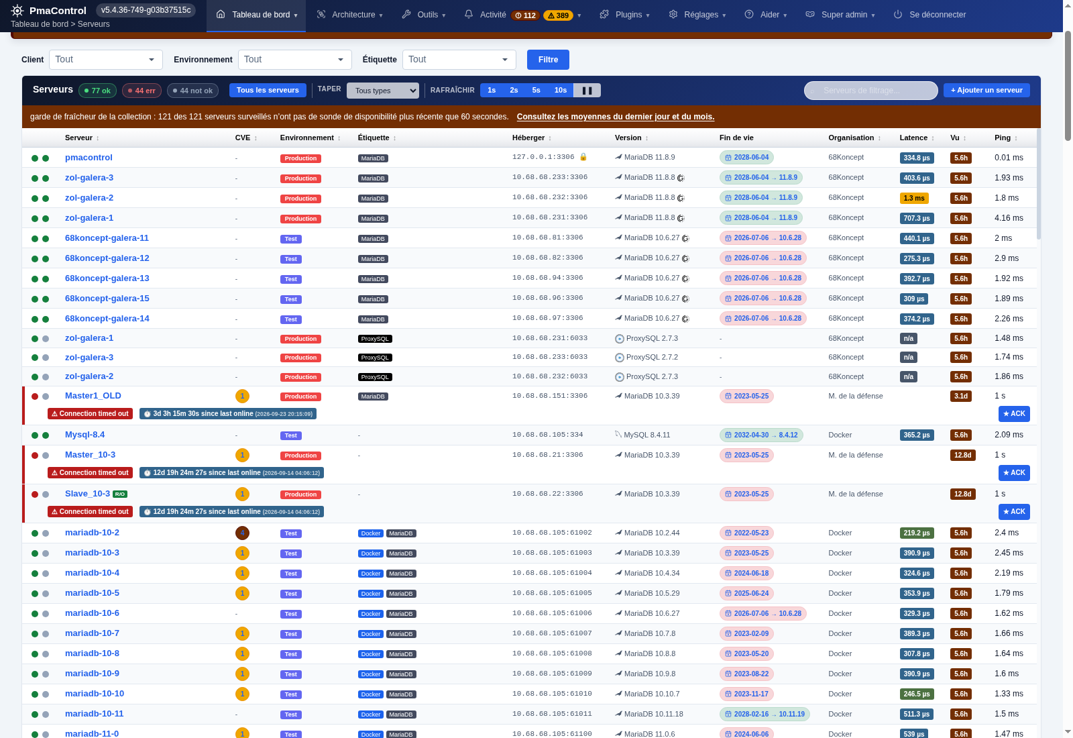
Task: Open the Super admin menu
Action: coord(840,15)
